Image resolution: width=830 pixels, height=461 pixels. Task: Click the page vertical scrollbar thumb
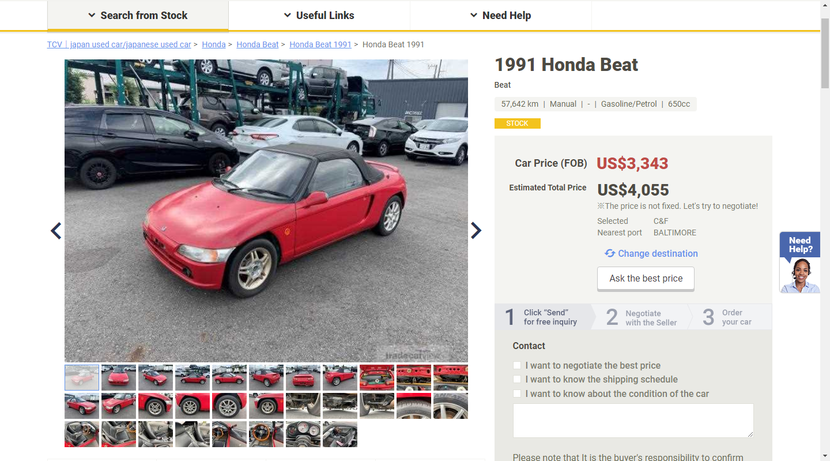825,53
